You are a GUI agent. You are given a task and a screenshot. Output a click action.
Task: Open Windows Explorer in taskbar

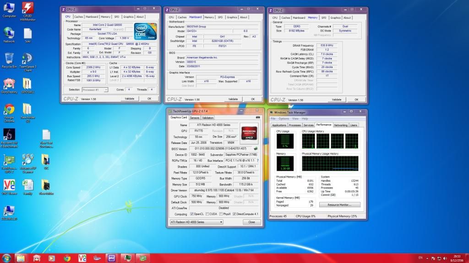(x=21, y=258)
